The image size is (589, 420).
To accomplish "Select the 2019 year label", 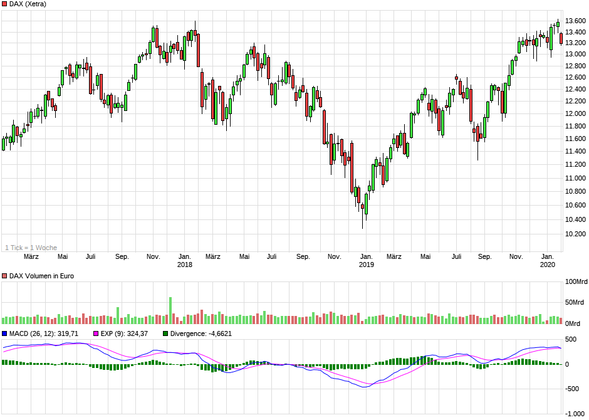I will 365,265.
